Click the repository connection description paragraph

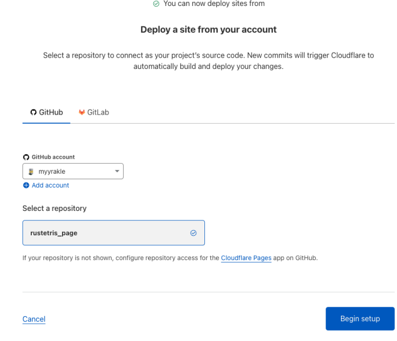tap(208, 61)
